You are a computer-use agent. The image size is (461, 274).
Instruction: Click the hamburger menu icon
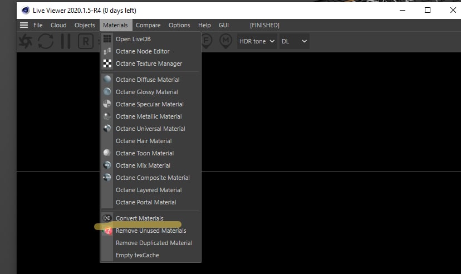point(24,25)
